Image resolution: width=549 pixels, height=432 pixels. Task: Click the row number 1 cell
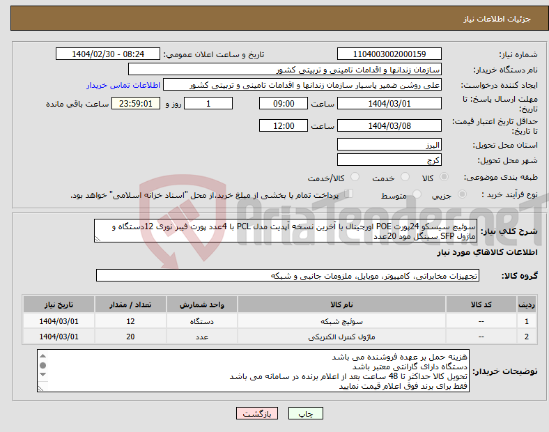(x=526, y=321)
